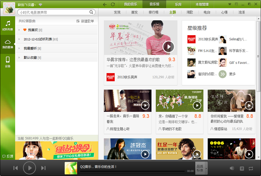The width and height of the screenshot is (261, 176).
Task: Switch to the 音乐馆 tab
Action: click(x=154, y=4)
